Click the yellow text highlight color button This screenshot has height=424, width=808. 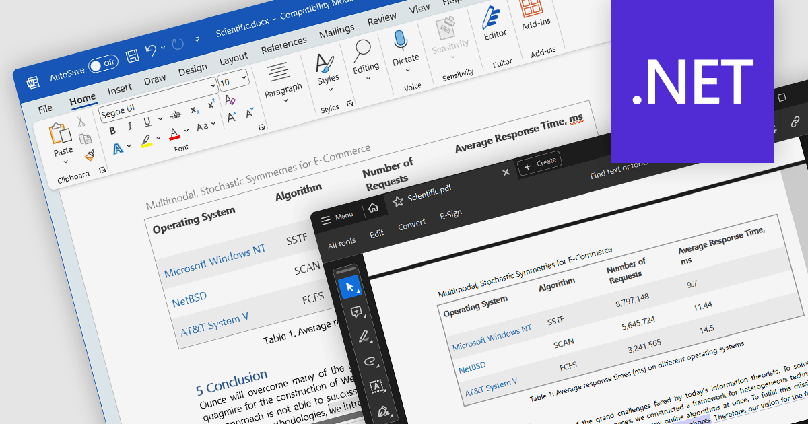pyautogui.click(x=146, y=141)
